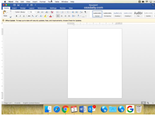
Task: Click the Cut scissors icon
Action: (x=11, y=11)
